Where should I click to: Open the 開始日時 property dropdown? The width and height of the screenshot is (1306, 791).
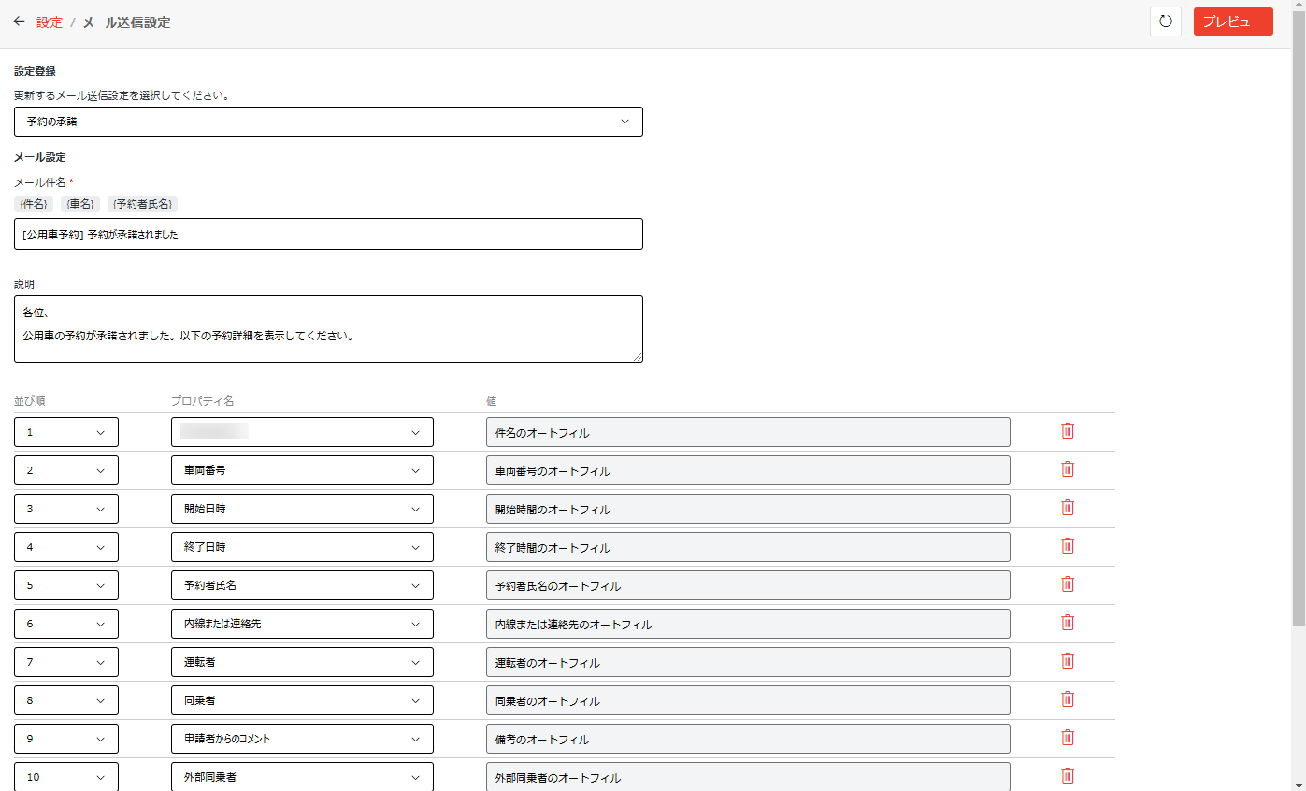click(302, 509)
